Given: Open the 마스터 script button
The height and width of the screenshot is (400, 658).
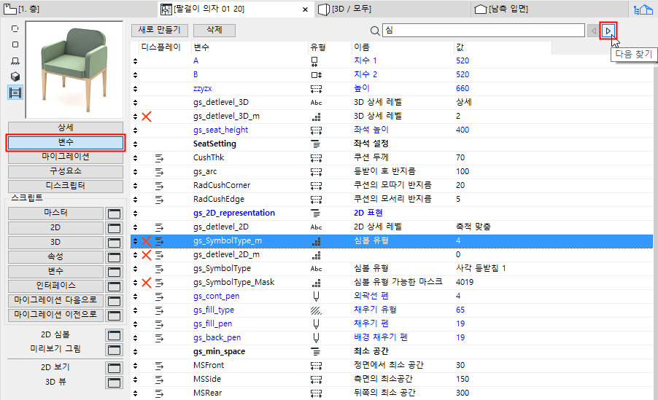Looking at the screenshot, I should (x=55, y=213).
